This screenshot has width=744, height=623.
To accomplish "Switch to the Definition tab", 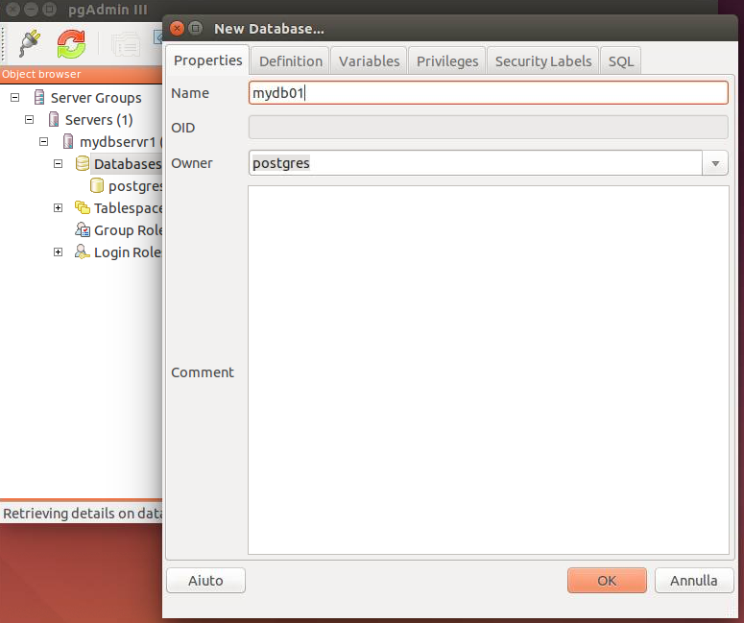I will [291, 60].
